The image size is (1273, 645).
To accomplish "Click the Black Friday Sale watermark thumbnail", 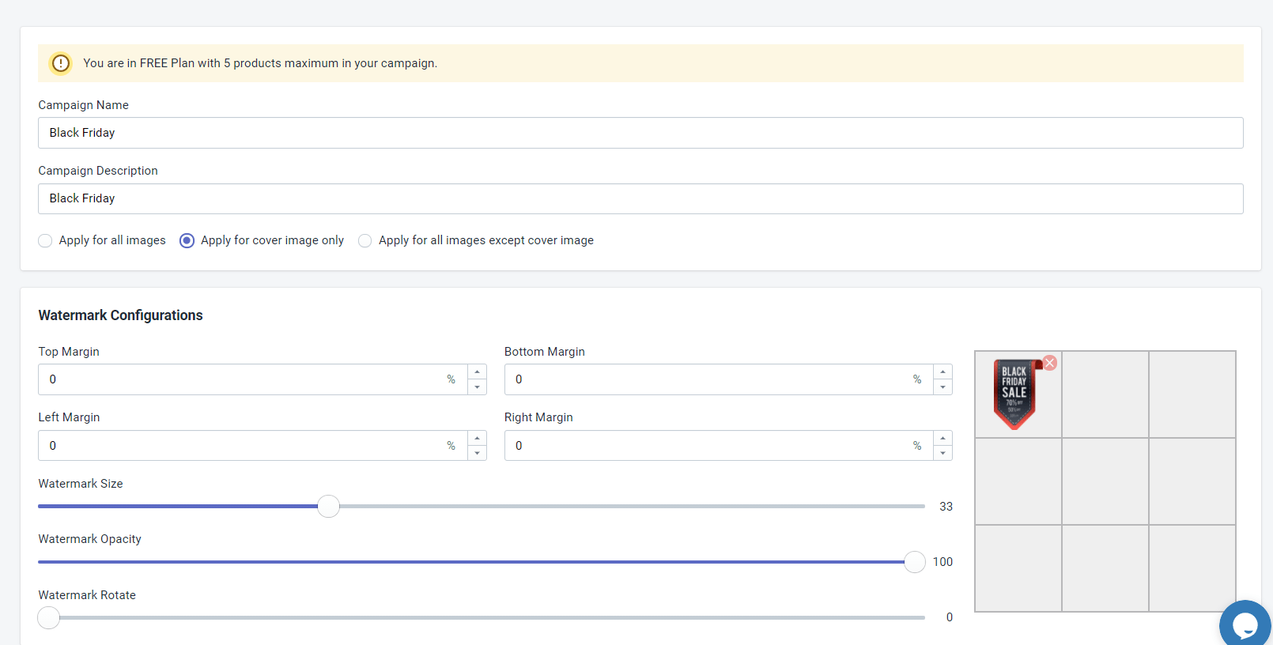I will [1014, 394].
